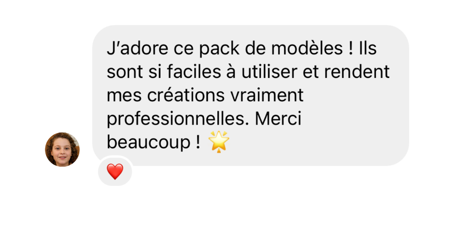Image resolution: width=451 pixels, height=225 pixels.
Task: Click the word "faciles" in the message
Action: pos(194,72)
